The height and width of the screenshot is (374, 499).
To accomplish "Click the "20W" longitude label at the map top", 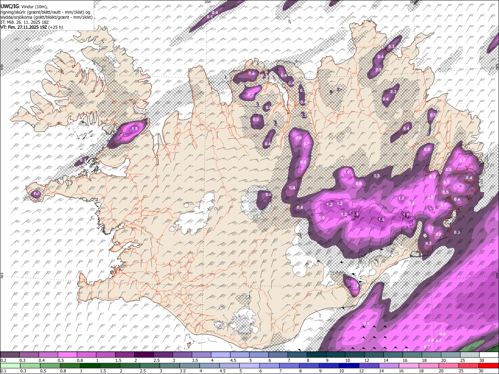I will tap(207, 2).
